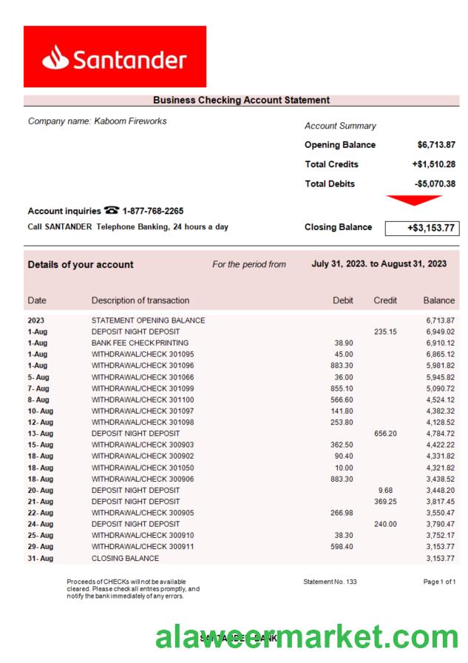The height and width of the screenshot is (663, 468).
Task: Click the BANK FEE CHECK PRINTING transaction row
Action: [x=140, y=343]
